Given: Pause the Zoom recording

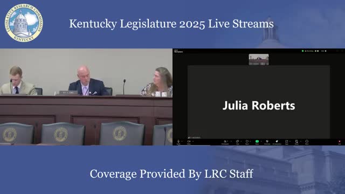Looking at the screenshot, I should point(315,51).
